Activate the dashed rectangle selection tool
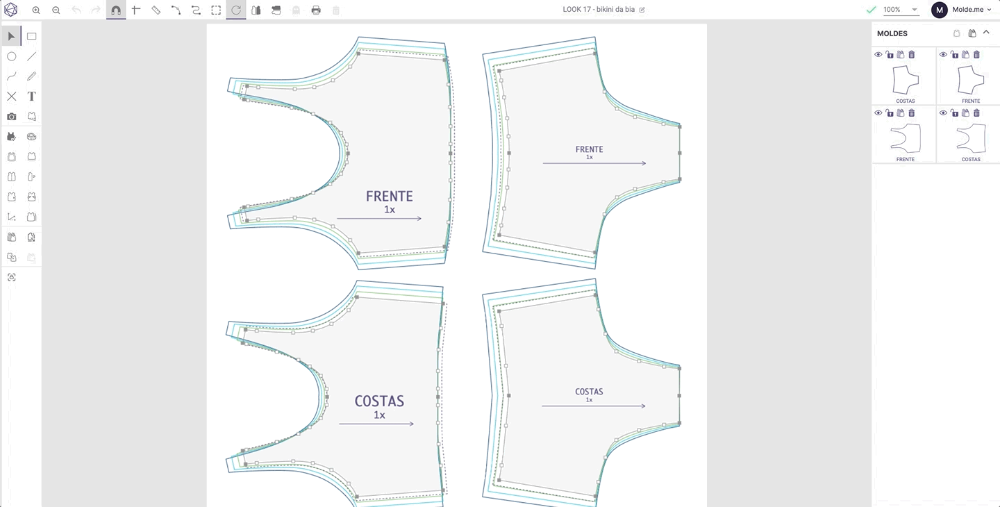The image size is (1000, 507). click(216, 10)
